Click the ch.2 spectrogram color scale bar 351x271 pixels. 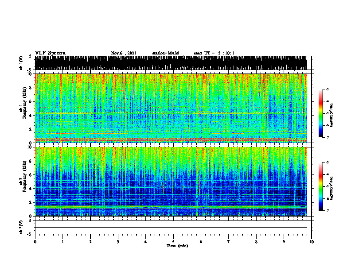(320, 186)
